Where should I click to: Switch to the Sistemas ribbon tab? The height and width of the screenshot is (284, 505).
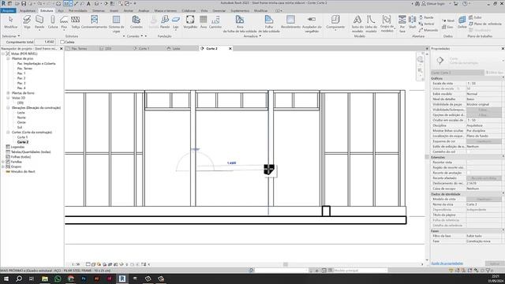99,10
